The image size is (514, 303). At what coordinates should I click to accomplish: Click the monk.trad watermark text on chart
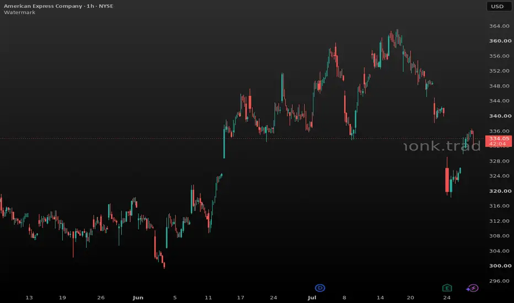pyautogui.click(x=442, y=146)
